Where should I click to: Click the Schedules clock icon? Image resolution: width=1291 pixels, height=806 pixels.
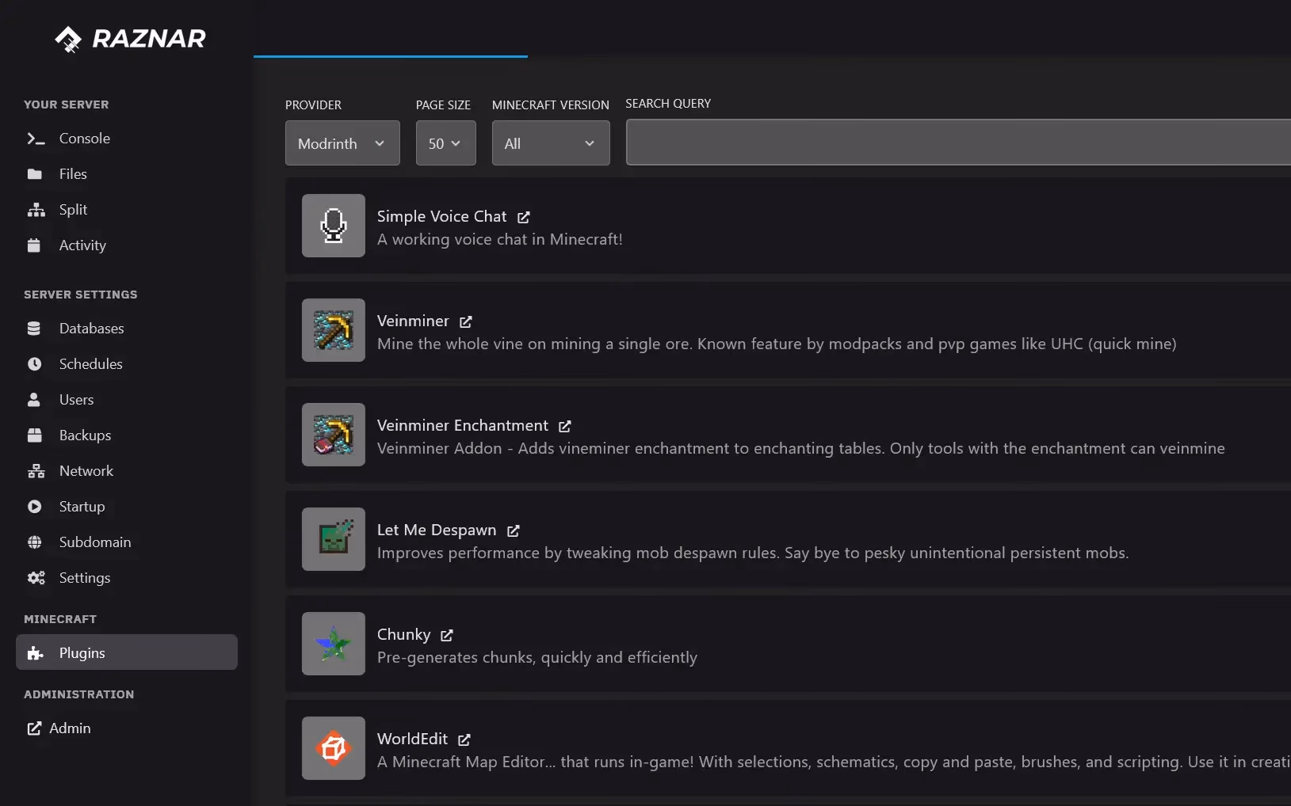[x=35, y=364]
